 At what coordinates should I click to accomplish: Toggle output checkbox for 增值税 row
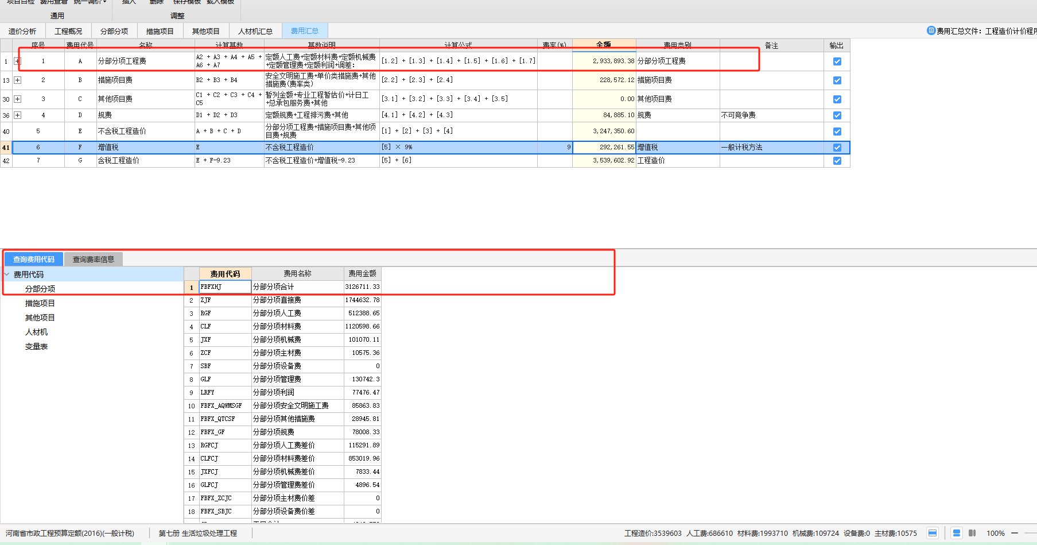point(837,148)
